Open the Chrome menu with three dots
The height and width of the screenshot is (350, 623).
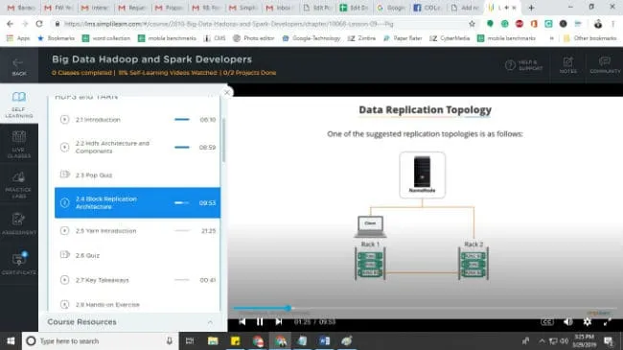tap(613, 24)
